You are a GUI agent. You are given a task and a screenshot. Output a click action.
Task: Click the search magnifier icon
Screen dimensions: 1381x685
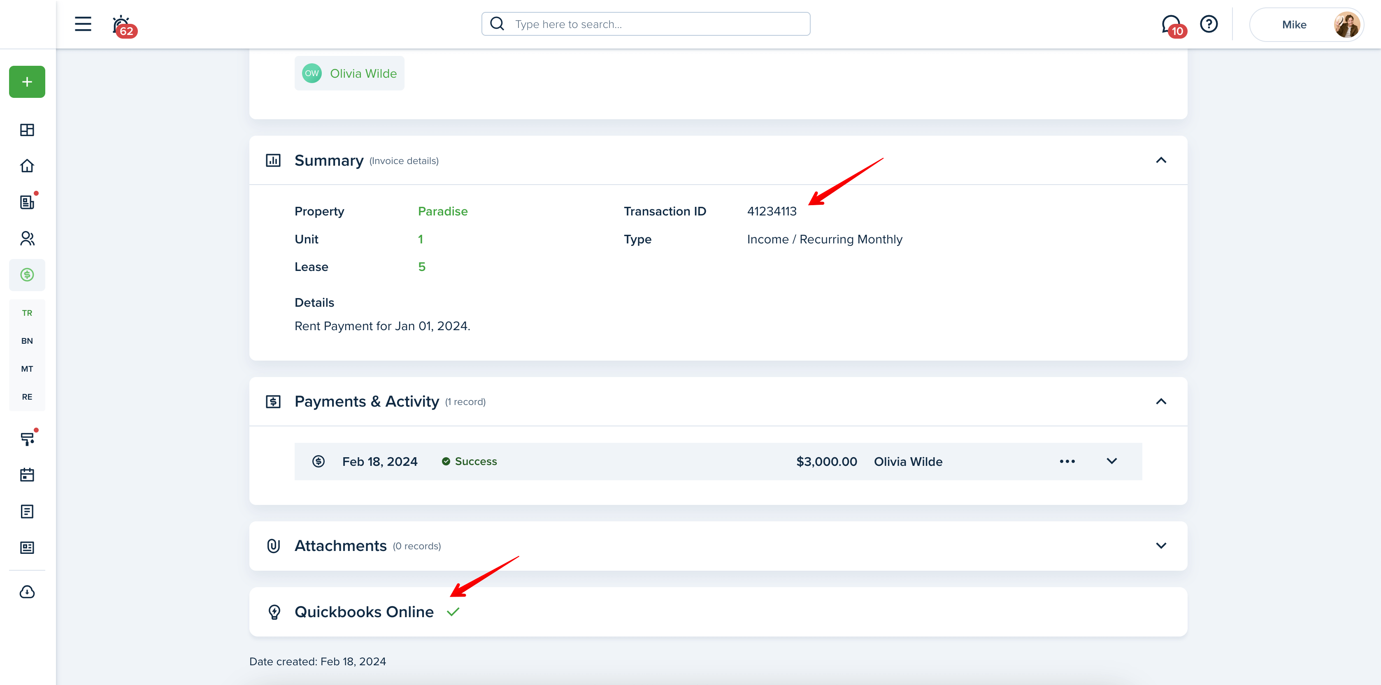coord(498,24)
